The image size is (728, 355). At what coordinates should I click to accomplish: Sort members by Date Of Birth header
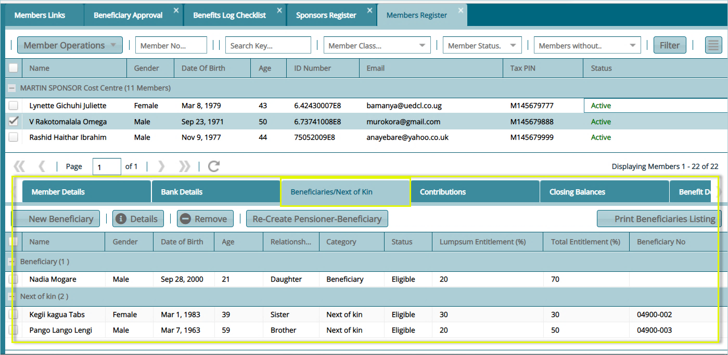pyautogui.click(x=213, y=68)
